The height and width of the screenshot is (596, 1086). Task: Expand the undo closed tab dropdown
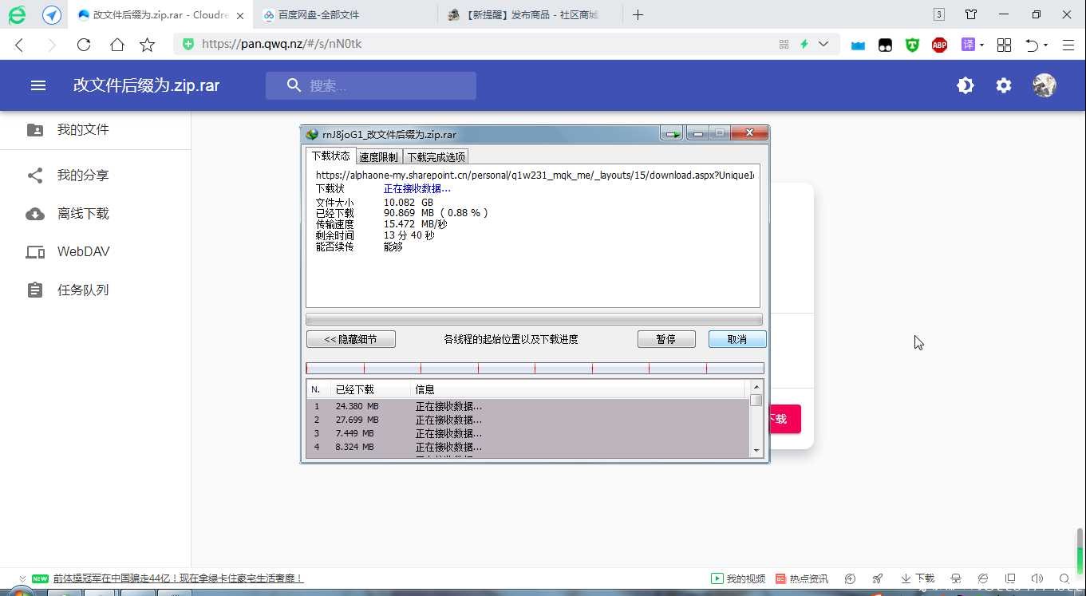(x=1045, y=45)
